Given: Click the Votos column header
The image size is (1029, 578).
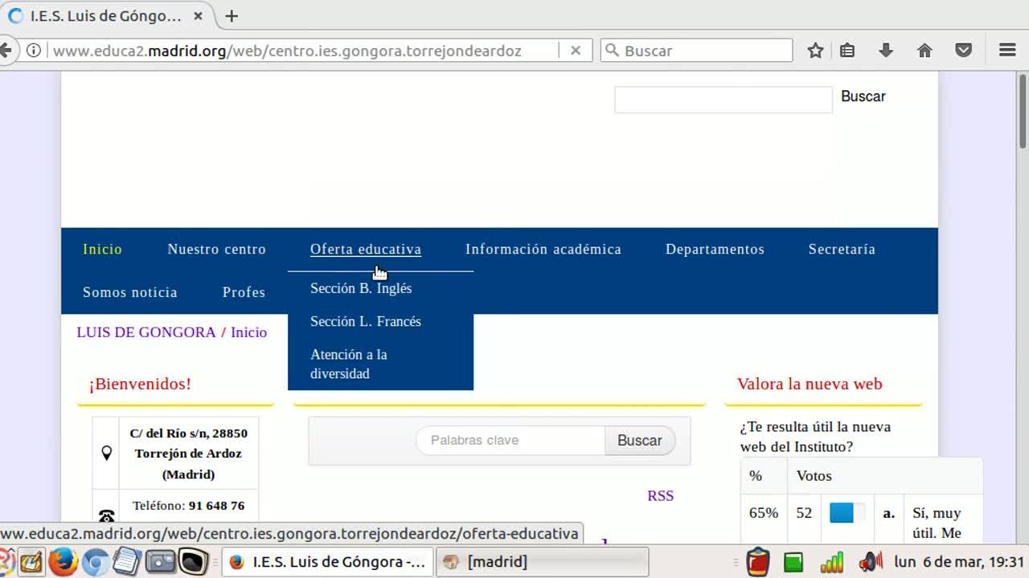Looking at the screenshot, I should tap(814, 476).
